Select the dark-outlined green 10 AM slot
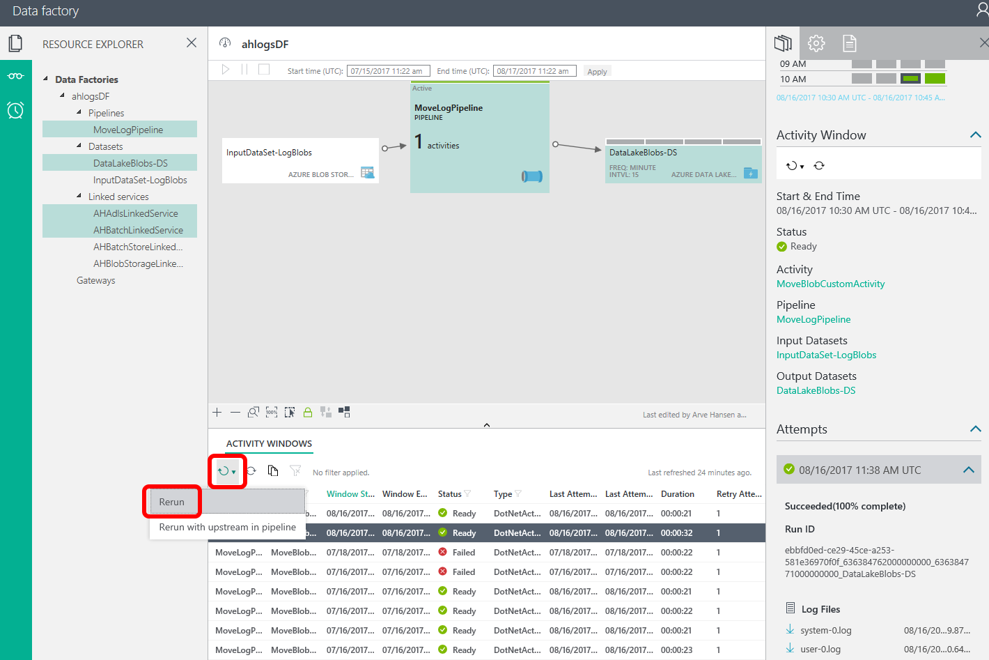Screen dimensions: 989x660 tap(910, 79)
